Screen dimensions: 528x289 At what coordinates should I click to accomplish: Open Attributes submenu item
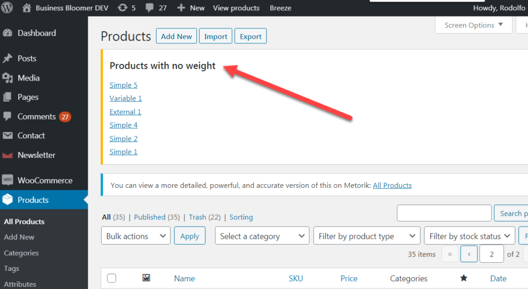[20, 284]
